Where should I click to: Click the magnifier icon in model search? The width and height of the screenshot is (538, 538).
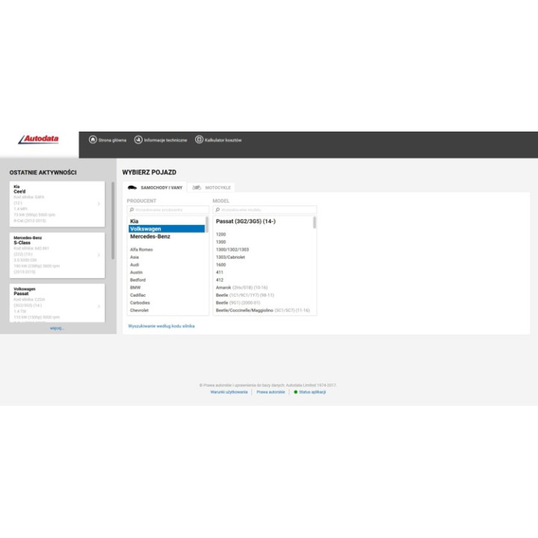(x=217, y=210)
